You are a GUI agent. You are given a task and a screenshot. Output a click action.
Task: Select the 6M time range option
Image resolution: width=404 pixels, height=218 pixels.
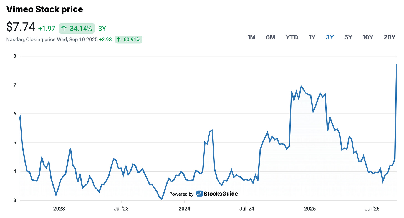[x=271, y=37]
